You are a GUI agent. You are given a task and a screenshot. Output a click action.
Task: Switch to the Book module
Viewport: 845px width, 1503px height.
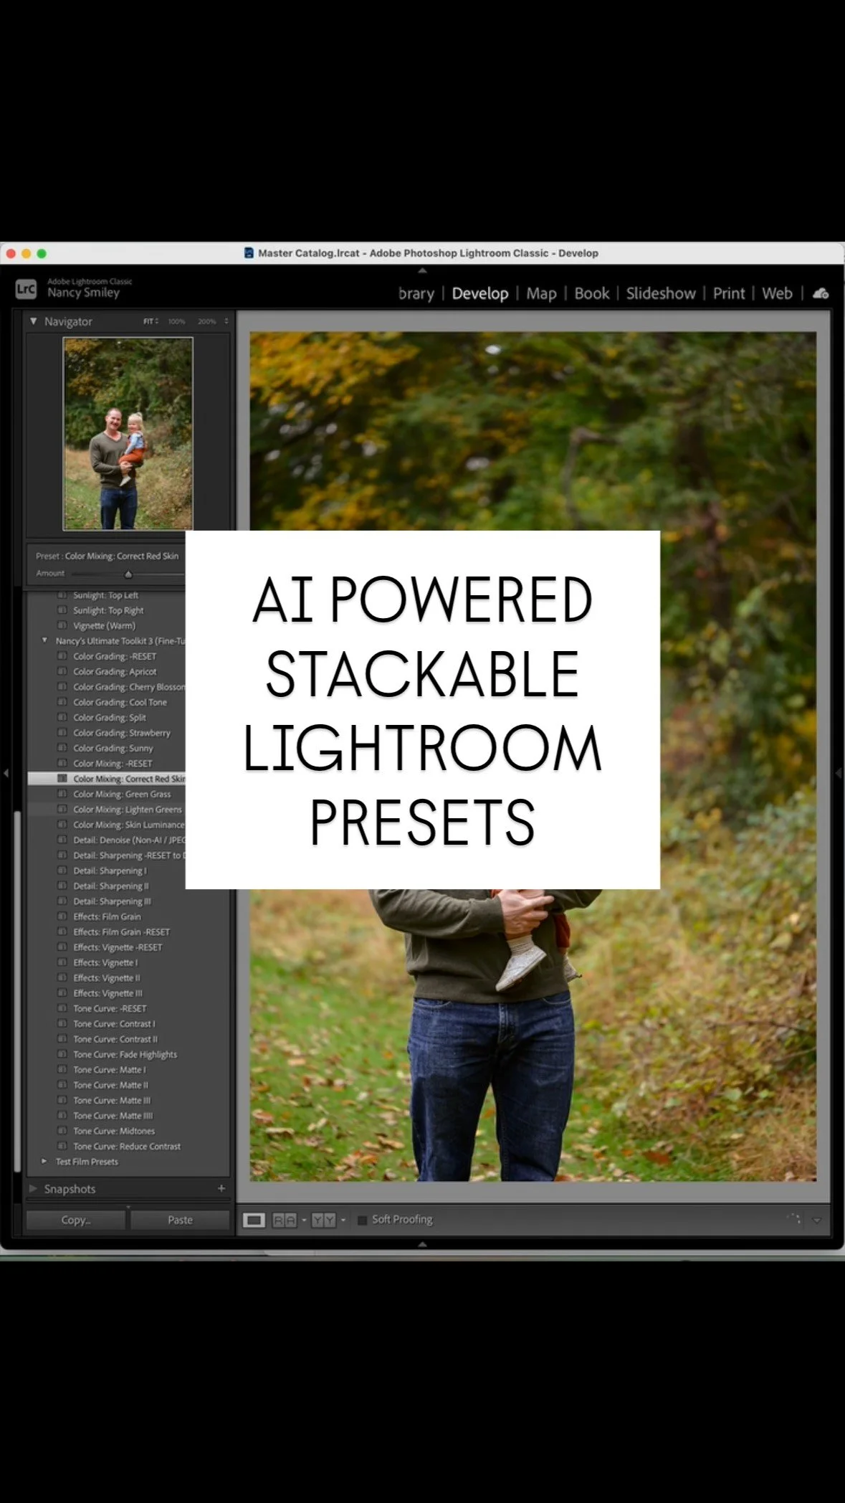(x=592, y=293)
